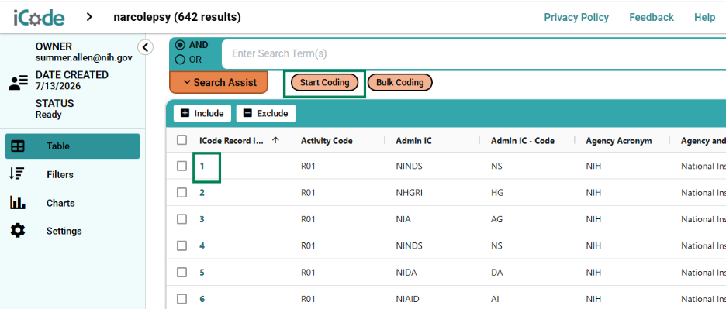Click the breadcrumb arrow next to iCode logo
Viewport: 726px width, 309px height.
pos(89,18)
